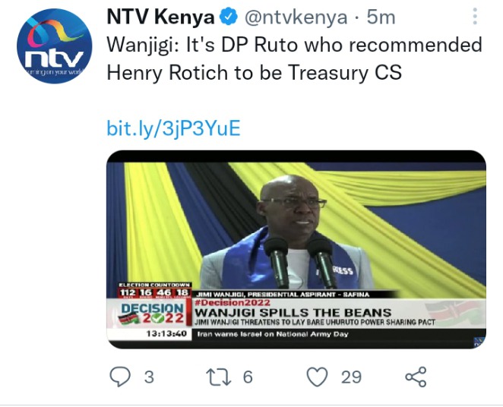The image size is (503, 407).
Task: Click the #Decision2022 hashtag in the video
Action: click(233, 303)
